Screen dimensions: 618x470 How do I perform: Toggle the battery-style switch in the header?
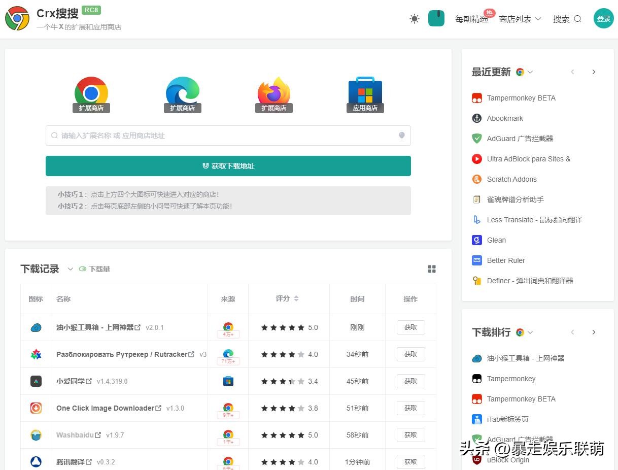(437, 18)
